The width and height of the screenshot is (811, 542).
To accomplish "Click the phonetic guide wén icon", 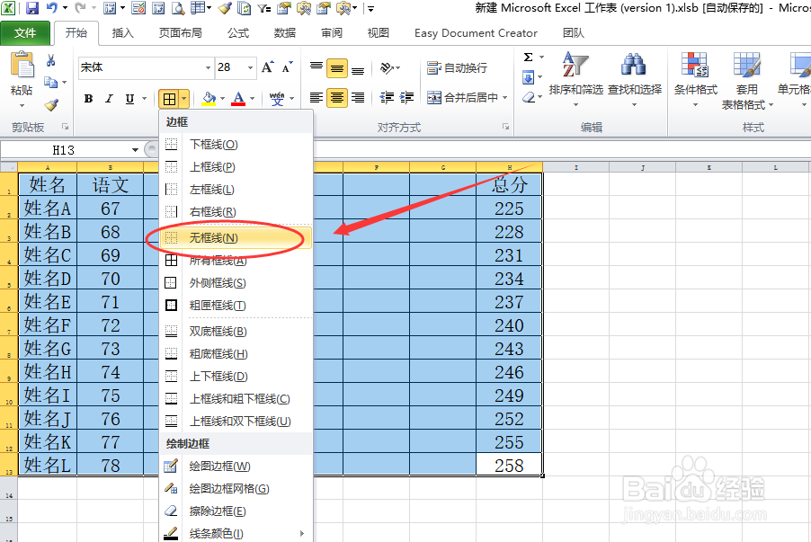I will [x=277, y=98].
